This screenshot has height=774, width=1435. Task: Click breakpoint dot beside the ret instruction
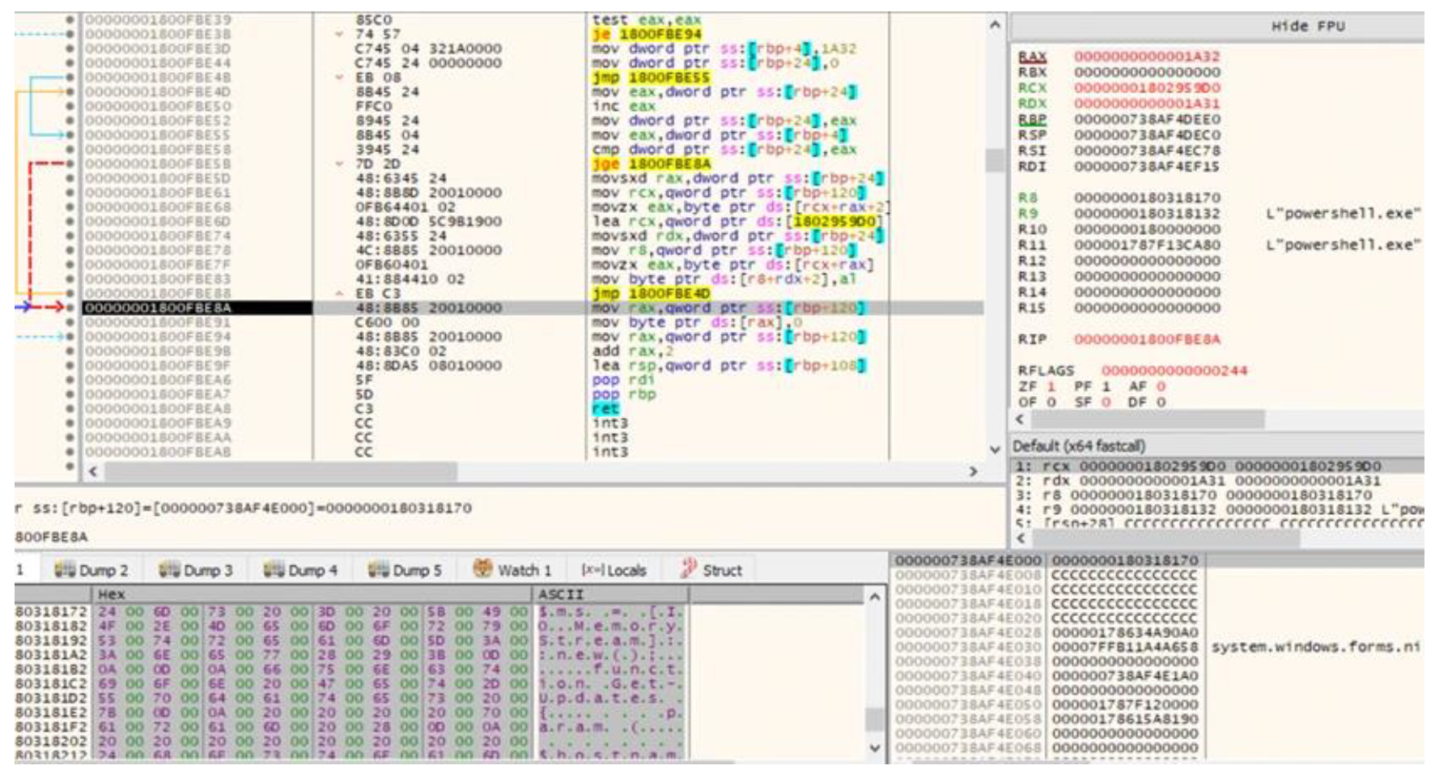click(70, 409)
